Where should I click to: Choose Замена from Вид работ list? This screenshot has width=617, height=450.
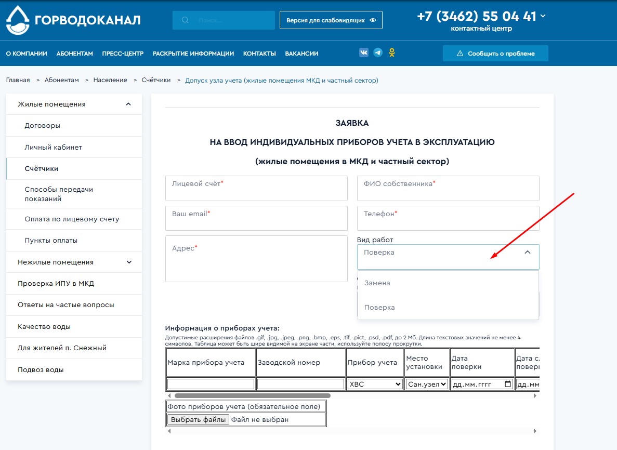pyautogui.click(x=377, y=283)
